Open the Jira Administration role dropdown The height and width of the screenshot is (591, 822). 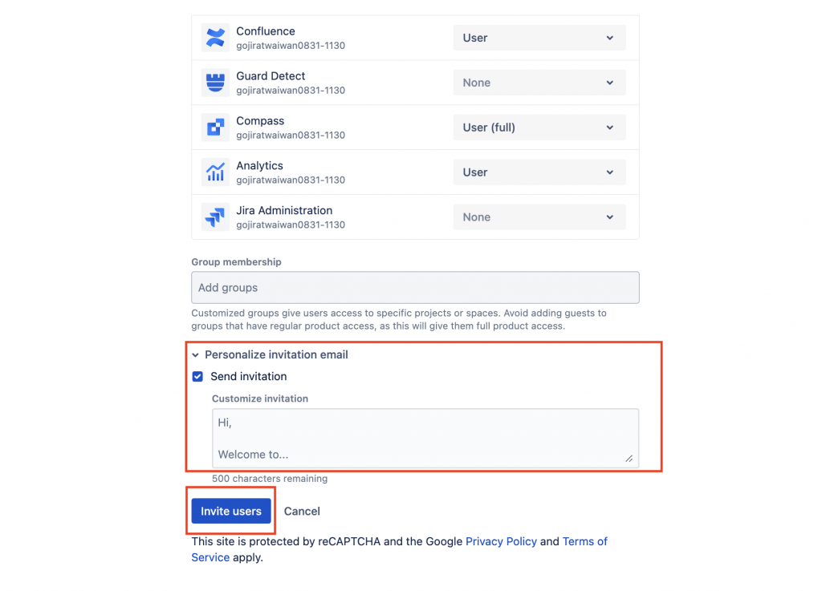pos(539,217)
